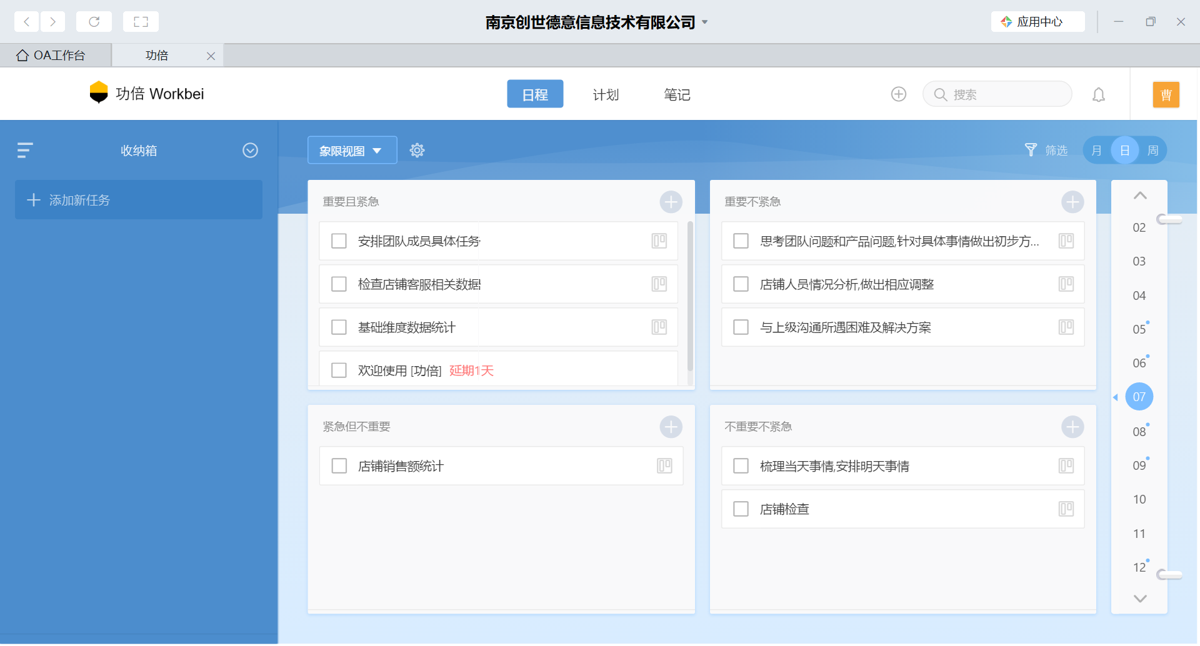Click lower slider handle beside date strip

tap(1169, 575)
